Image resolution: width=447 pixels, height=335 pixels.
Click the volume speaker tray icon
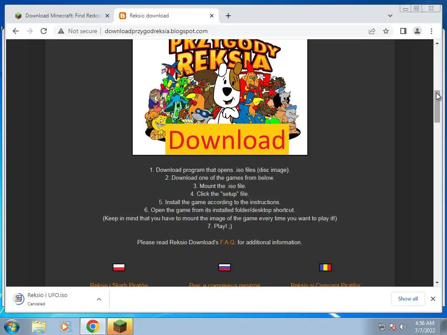(403, 327)
